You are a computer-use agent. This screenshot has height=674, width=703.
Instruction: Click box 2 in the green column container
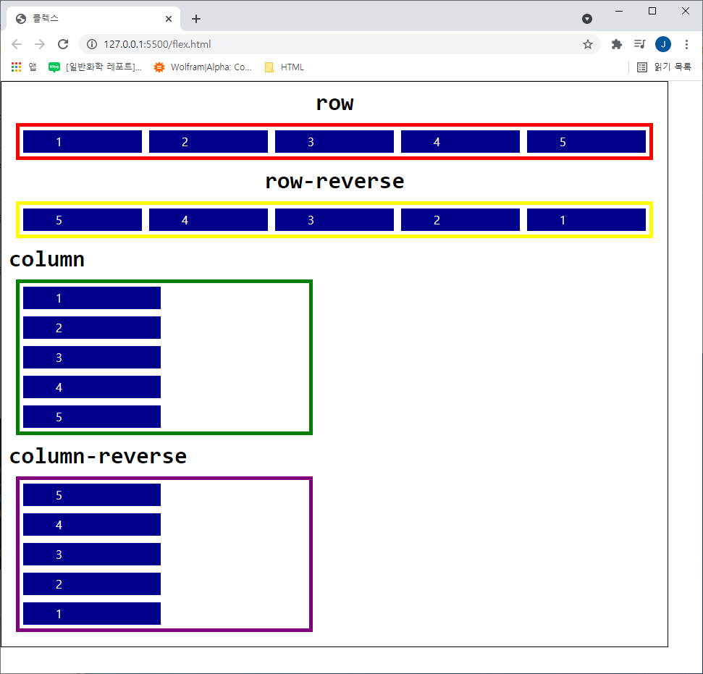92,328
